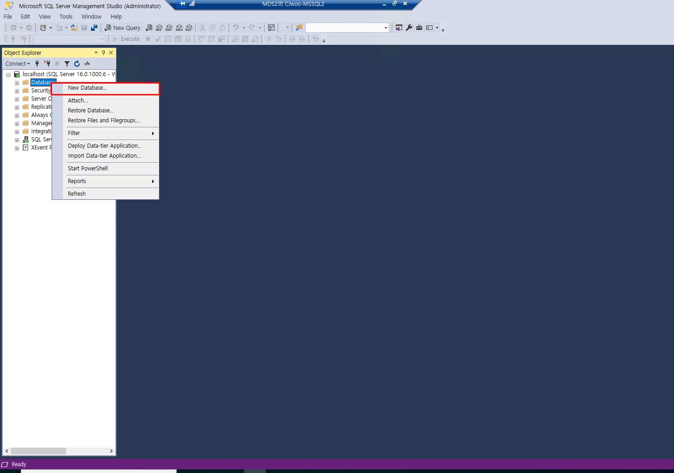
Task: Click the New Project icon in toolbar
Action: tap(43, 28)
